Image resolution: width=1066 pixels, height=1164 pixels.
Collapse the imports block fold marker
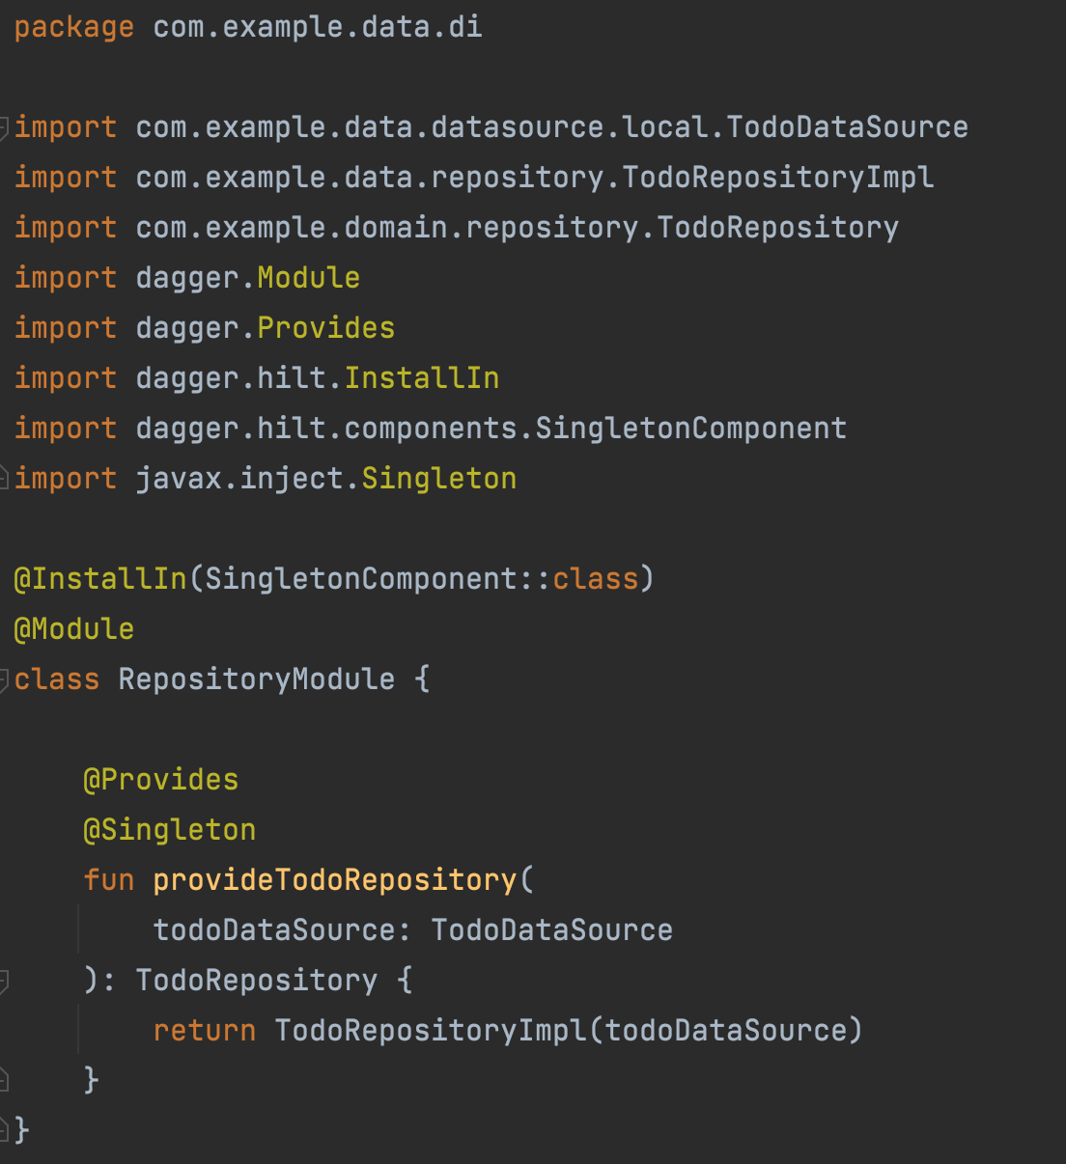point(4,127)
